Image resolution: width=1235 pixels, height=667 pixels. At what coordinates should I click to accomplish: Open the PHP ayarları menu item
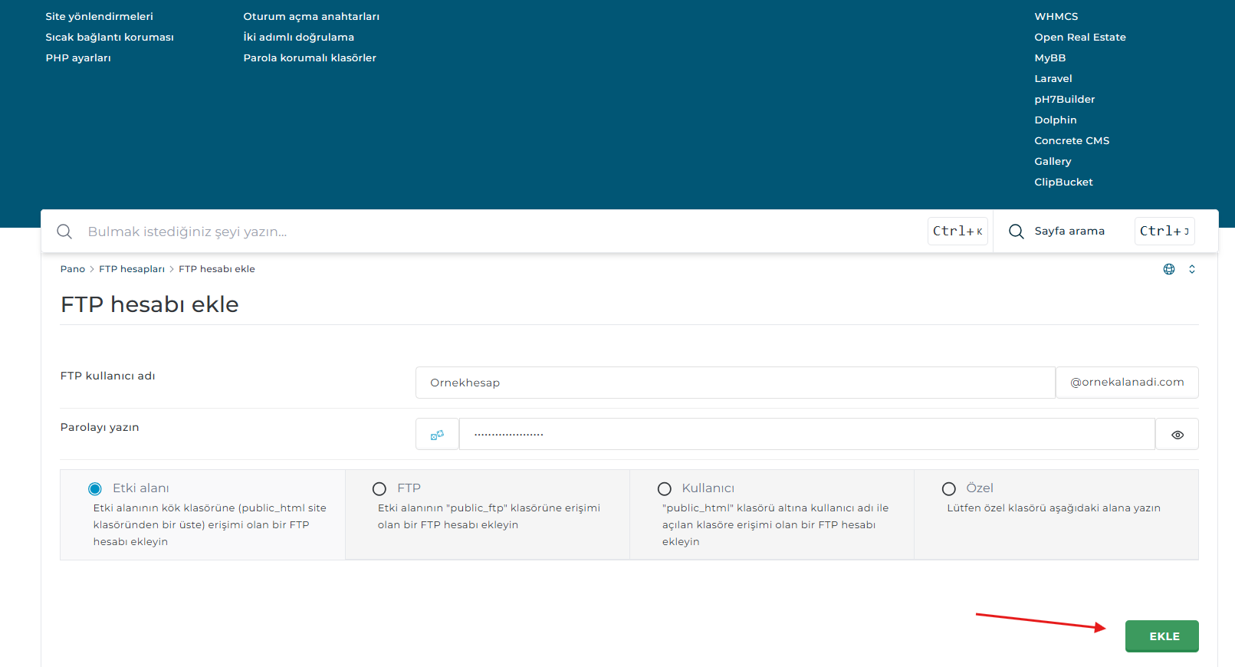point(78,58)
